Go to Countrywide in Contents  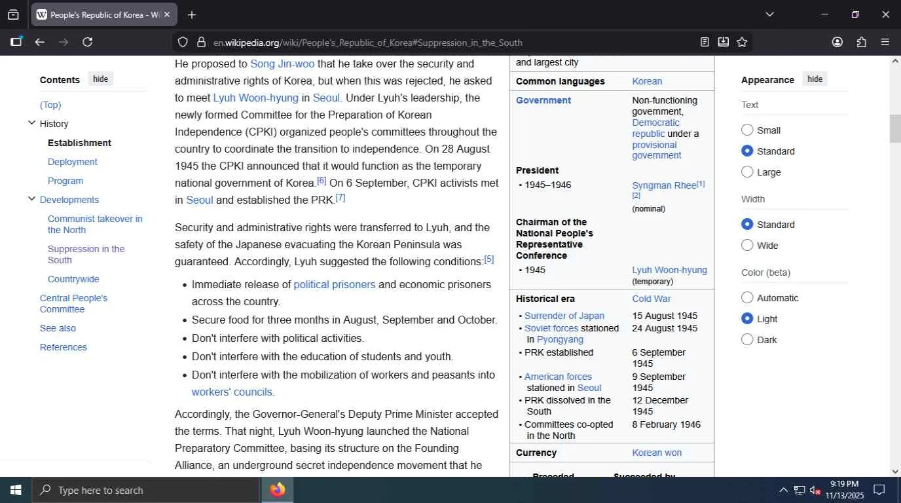pyautogui.click(x=73, y=279)
